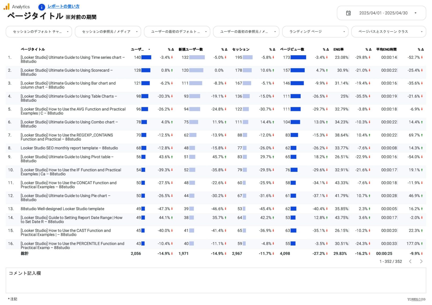The image size is (432, 305).
Task: Click the blue info circle icon
Action: pyautogui.click(x=42, y=7)
